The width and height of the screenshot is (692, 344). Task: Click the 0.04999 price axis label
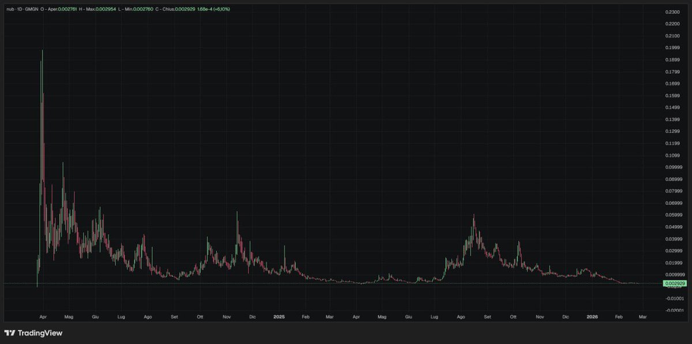pyautogui.click(x=673, y=227)
